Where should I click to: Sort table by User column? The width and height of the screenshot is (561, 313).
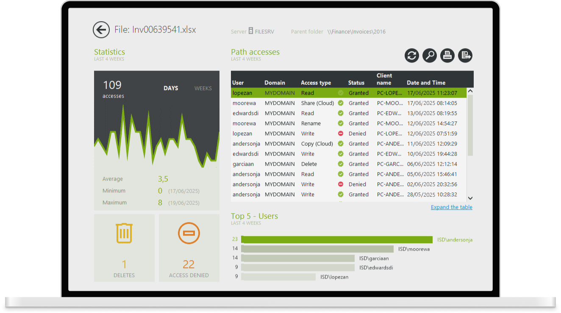(238, 83)
